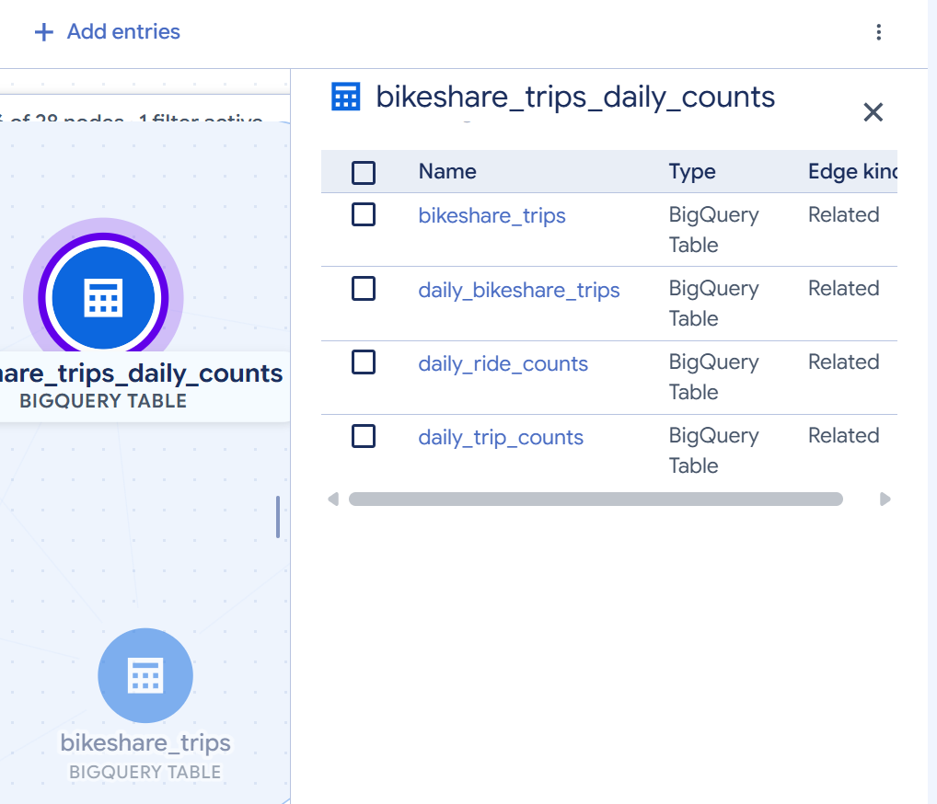937x804 pixels.
Task: Click the bikeshare_trips_daily_counts panel title
Action: [x=575, y=97]
